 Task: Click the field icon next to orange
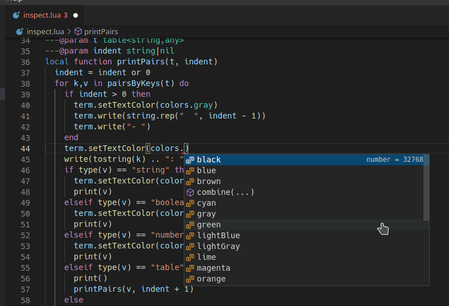pos(190,280)
